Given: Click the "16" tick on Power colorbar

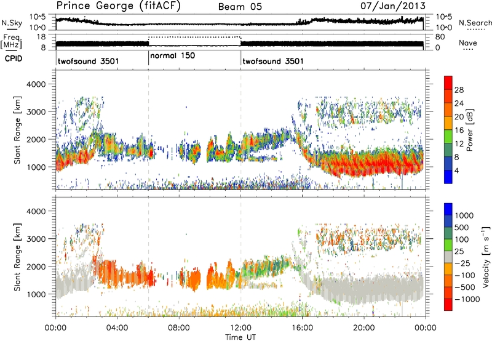Looking at the screenshot, I should 459,130.
